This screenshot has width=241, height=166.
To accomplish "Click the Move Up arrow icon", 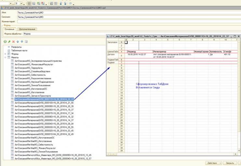I will point(18,42).
